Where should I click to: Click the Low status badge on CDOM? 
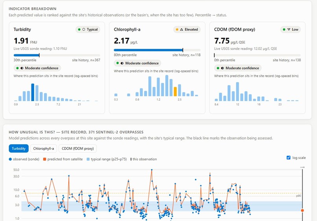(x=291, y=29)
